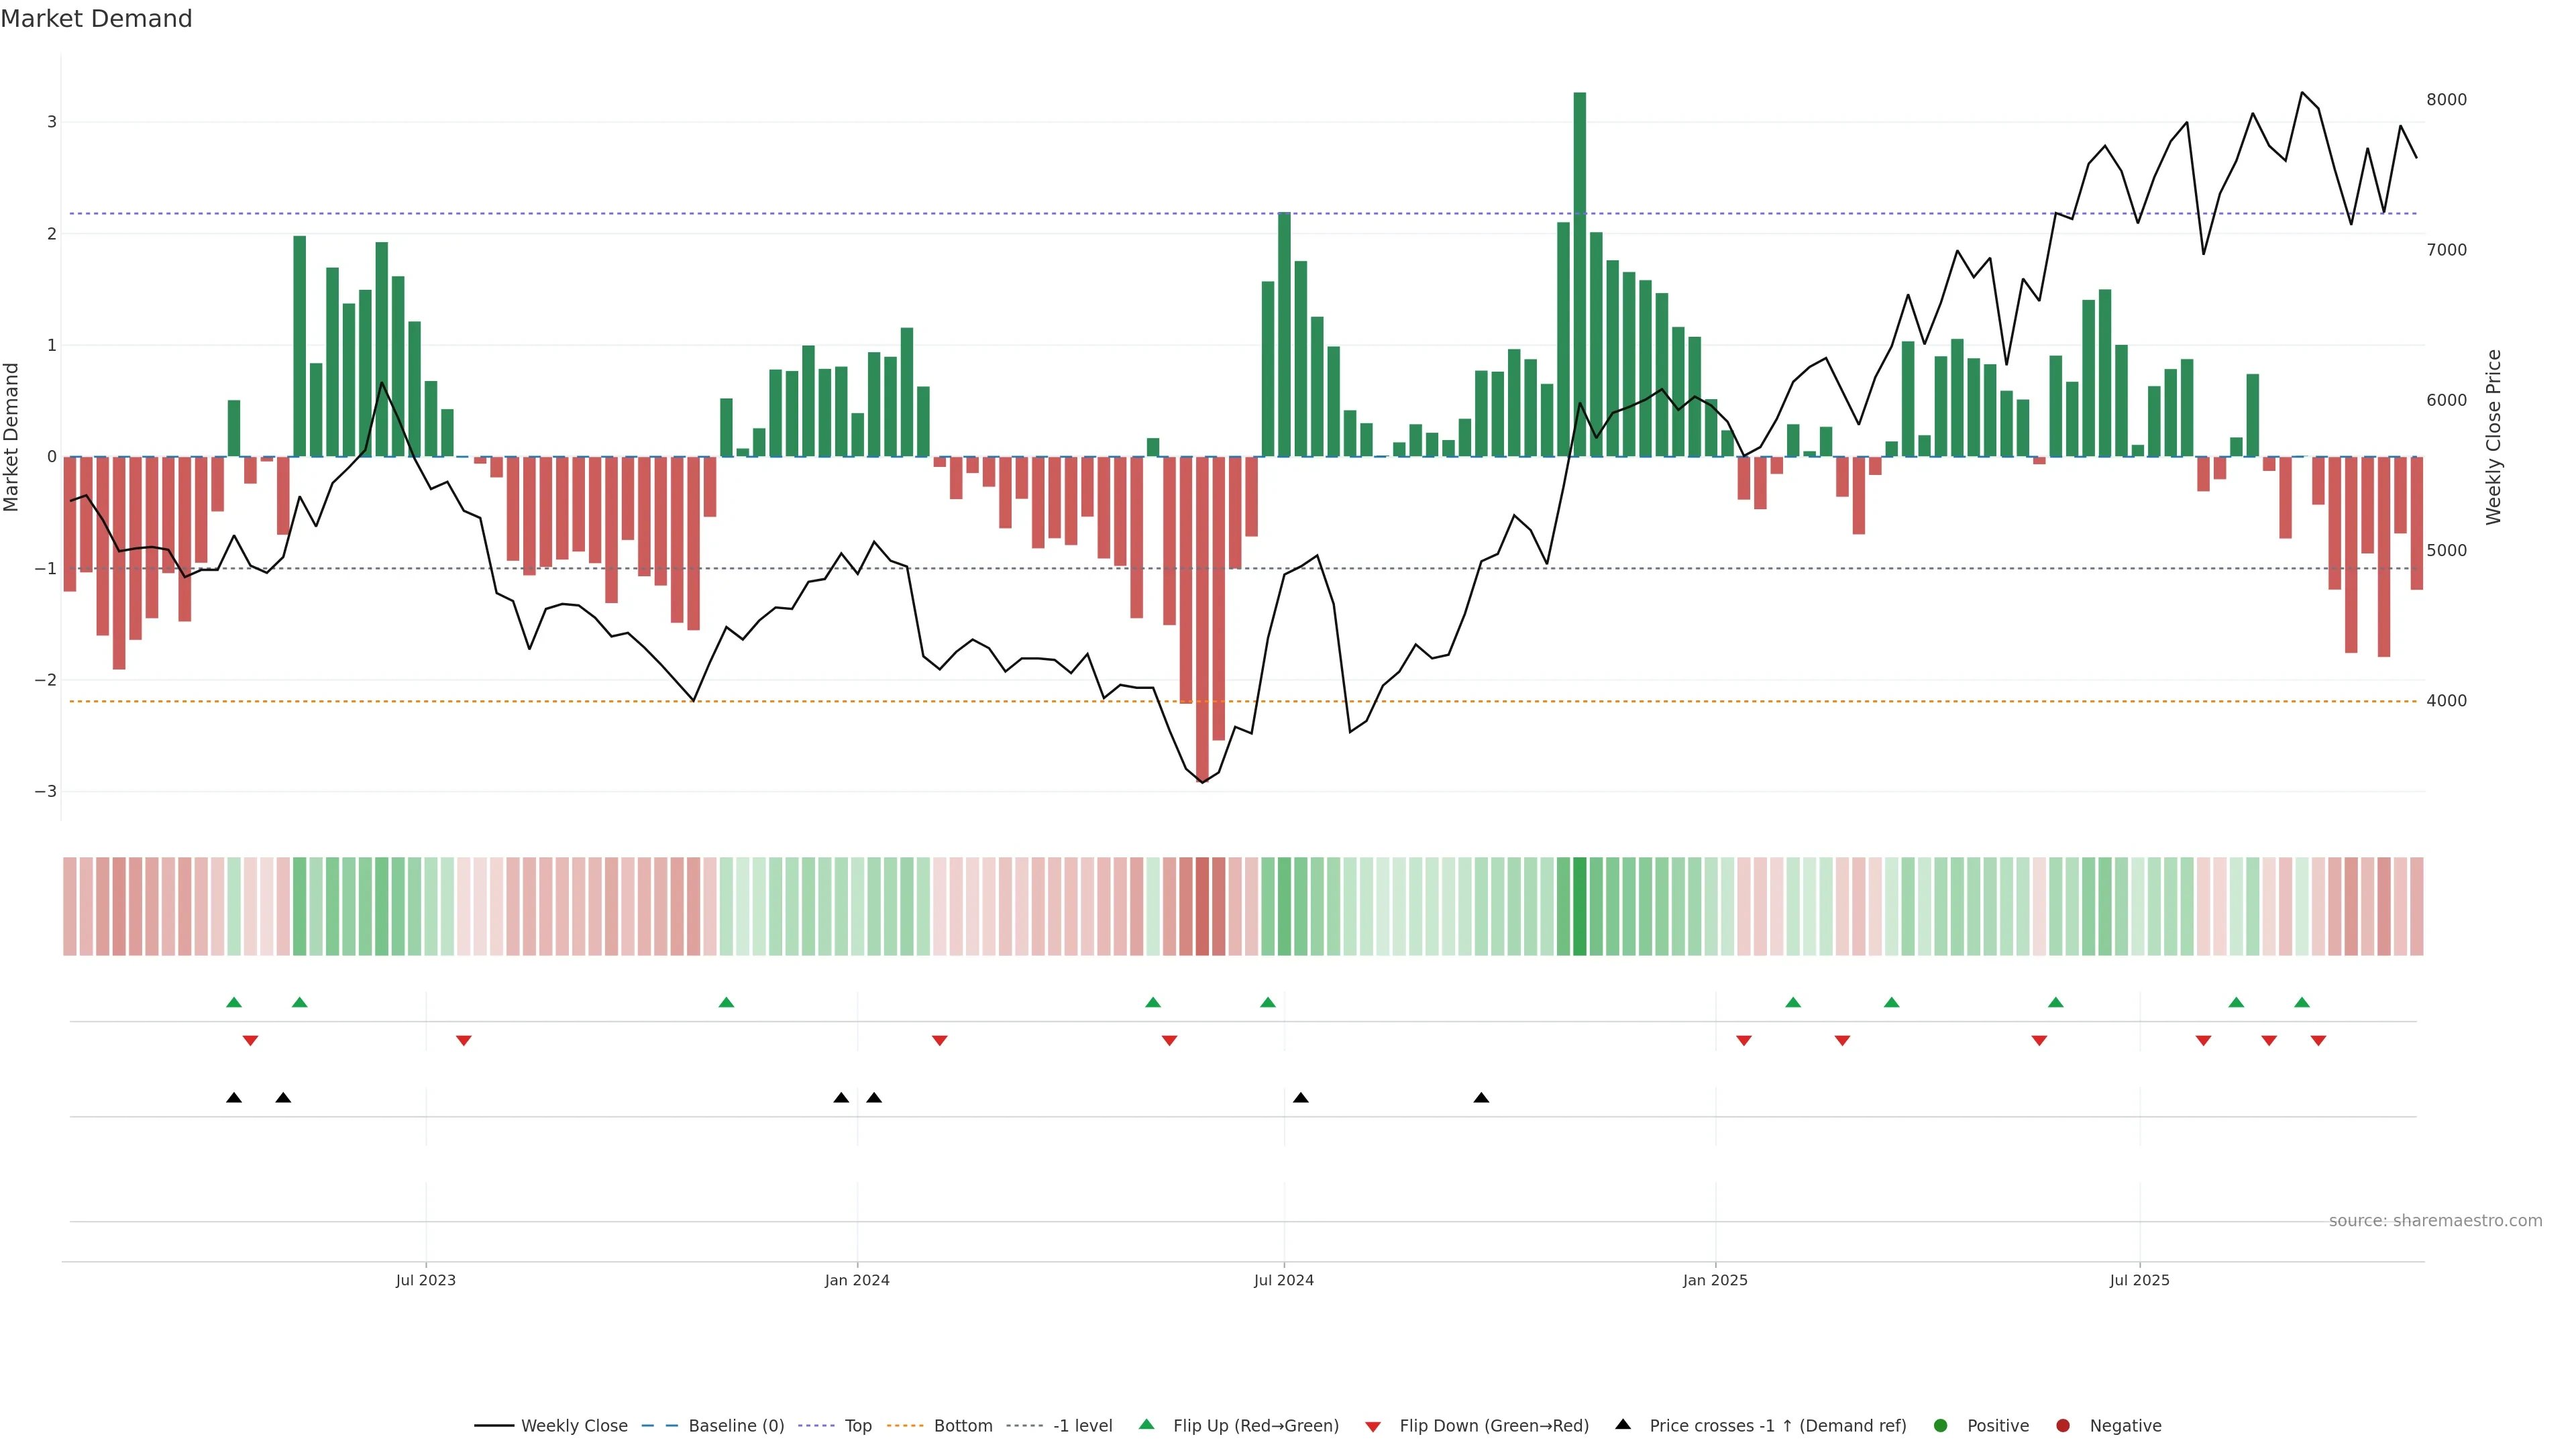The width and height of the screenshot is (2576, 1449).
Task: Click the source: sharemaestro.com text
Action: click(2435, 1220)
